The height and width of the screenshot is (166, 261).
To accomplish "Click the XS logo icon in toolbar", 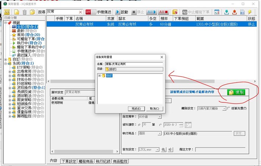I will (x=7, y=12).
